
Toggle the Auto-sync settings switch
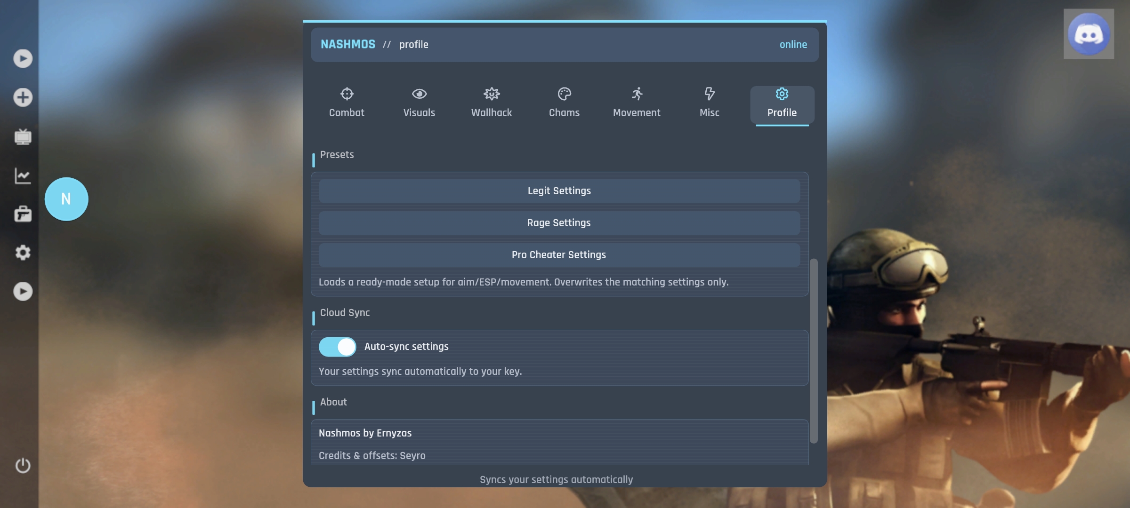coord(337,347)
